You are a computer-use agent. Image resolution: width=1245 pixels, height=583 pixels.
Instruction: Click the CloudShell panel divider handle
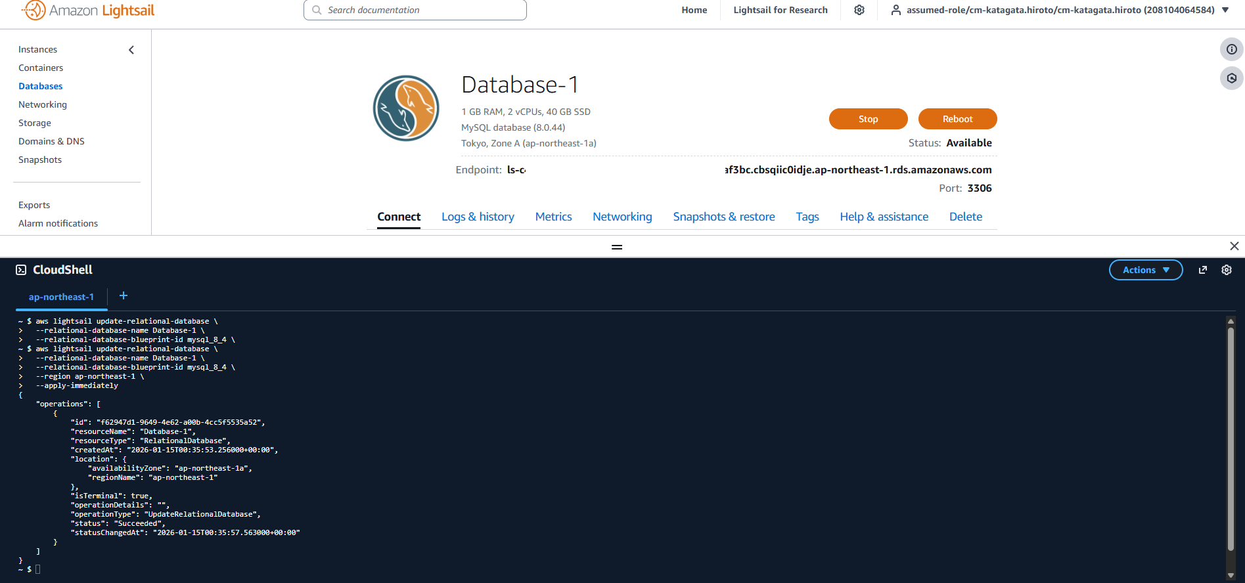pyautogui.click(x=617, y=248)
